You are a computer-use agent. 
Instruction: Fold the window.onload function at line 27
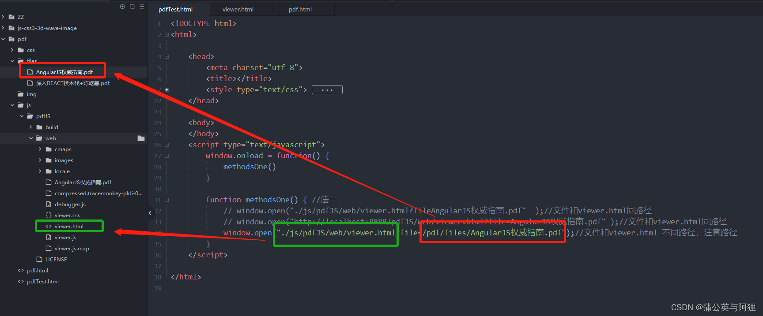point(166,156)
